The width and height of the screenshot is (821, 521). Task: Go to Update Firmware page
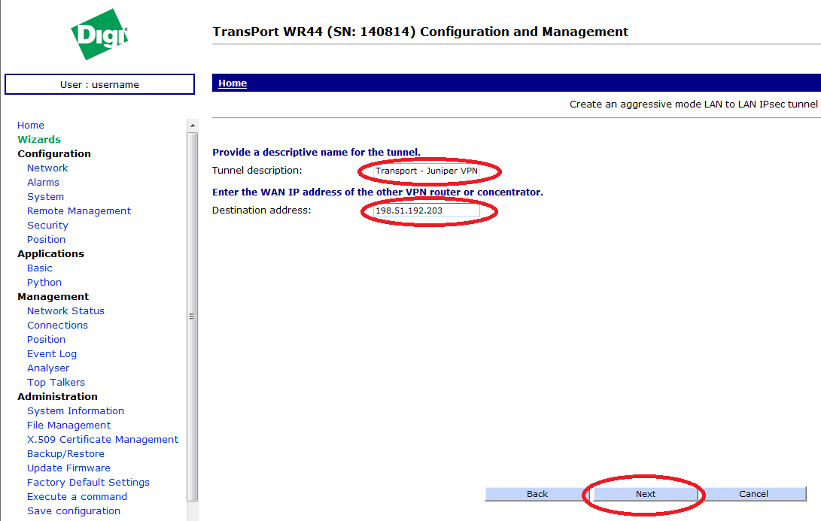pyautogui.click(x=68, y=468)
